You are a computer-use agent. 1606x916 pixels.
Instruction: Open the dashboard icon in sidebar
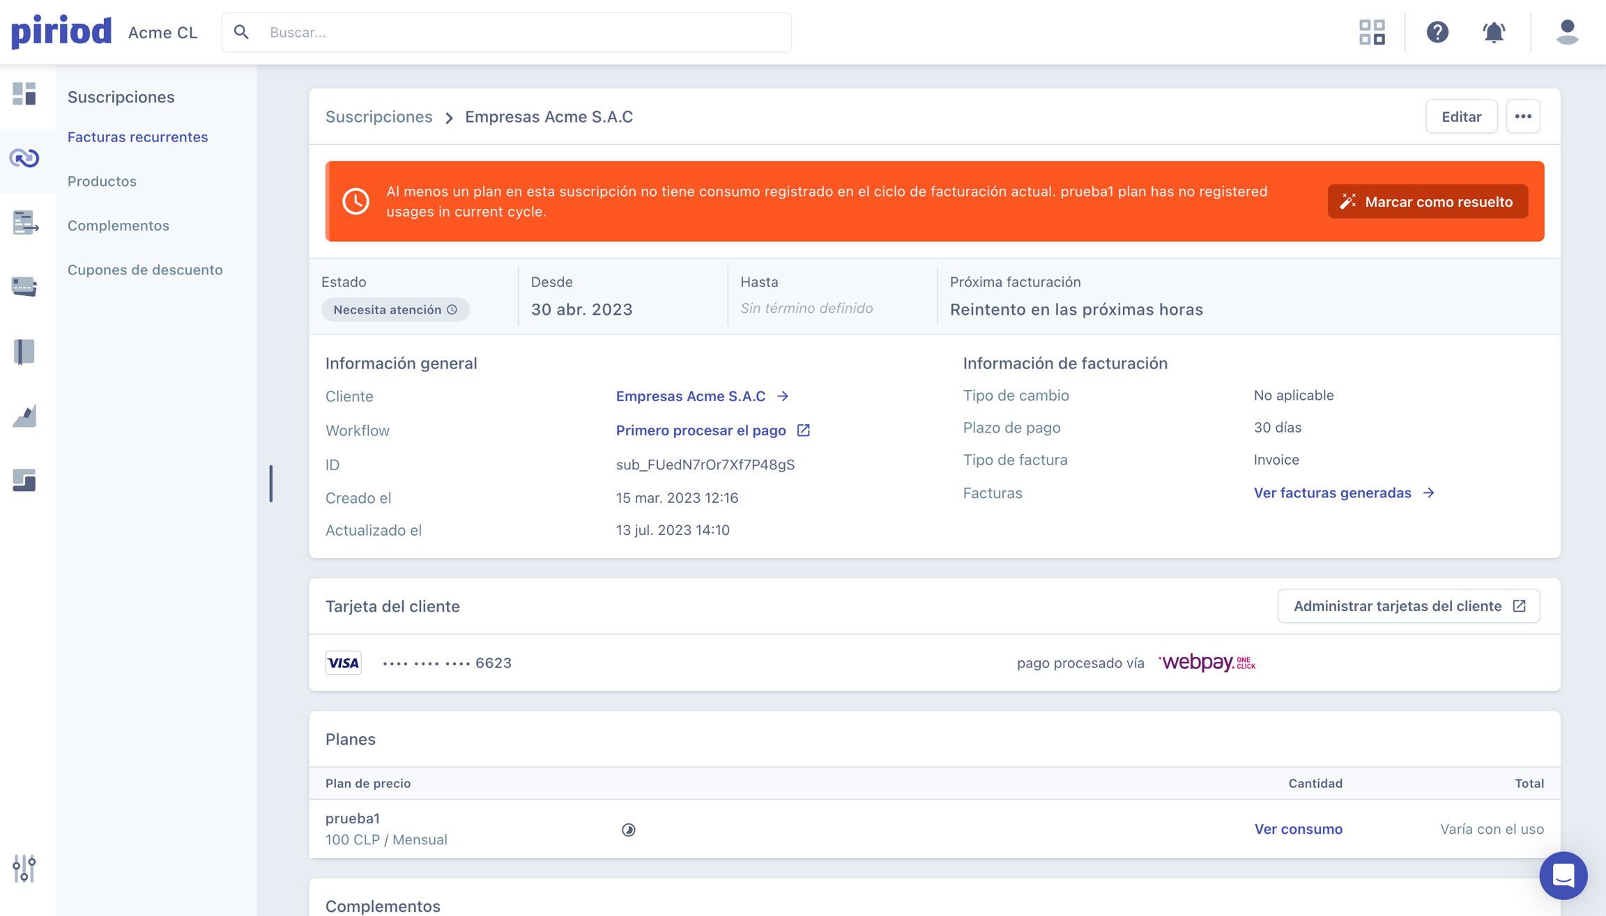point(24,93)
